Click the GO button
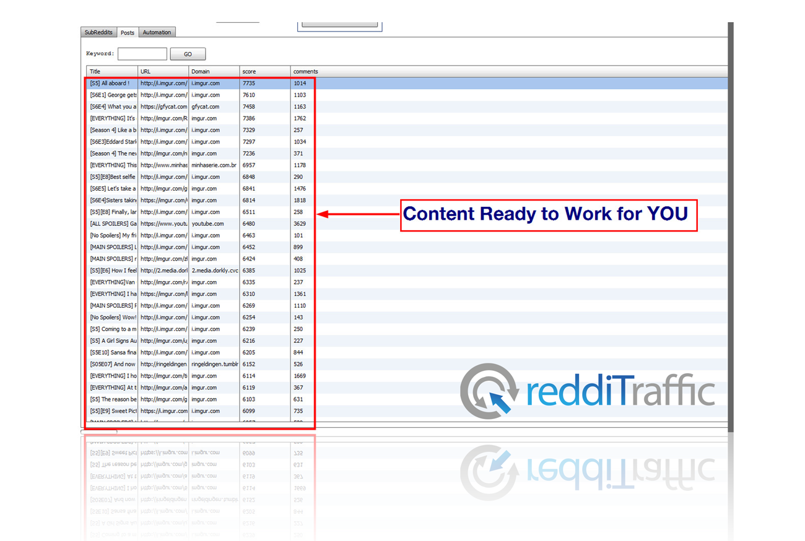805x541 pixels. pyautogui.click(x=188, y=54)
